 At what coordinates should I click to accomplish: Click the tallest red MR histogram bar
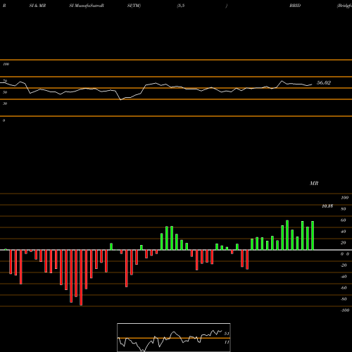coord(81,277)
